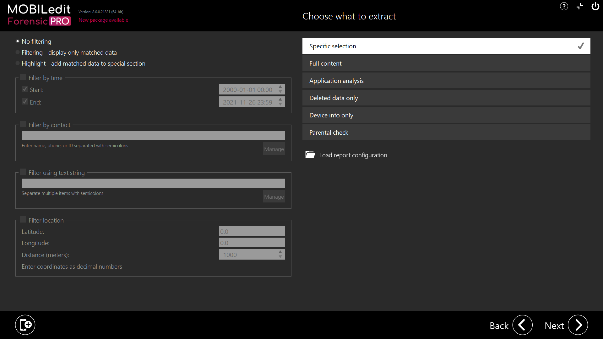Click the help question mark icon

(564, 6)
